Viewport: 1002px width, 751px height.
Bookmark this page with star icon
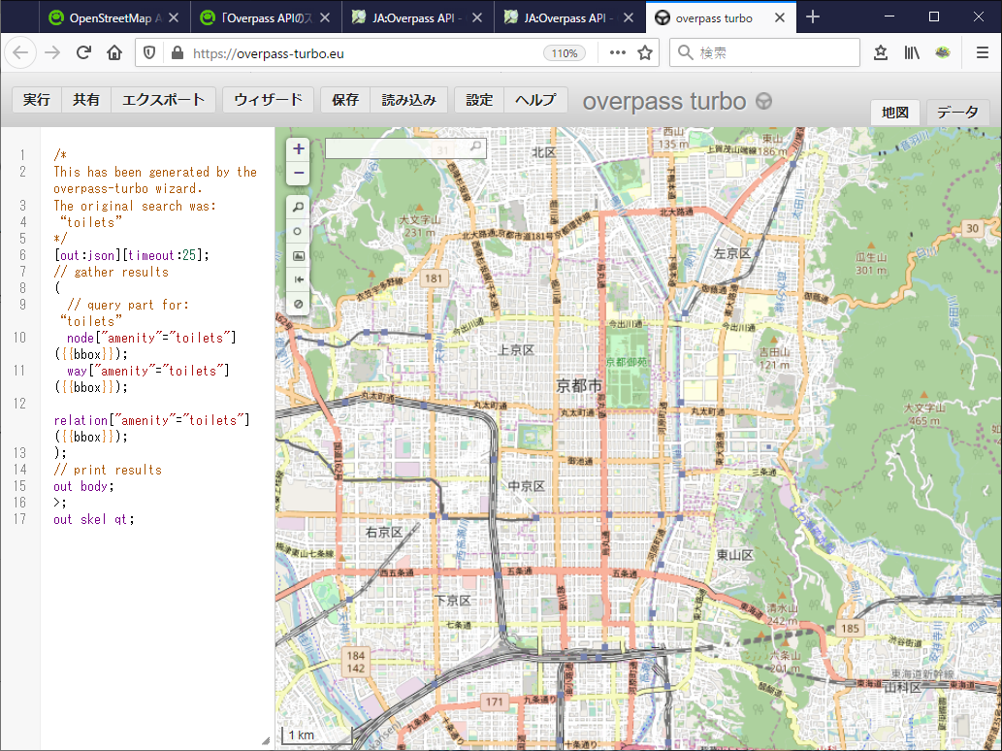(645, 52)
